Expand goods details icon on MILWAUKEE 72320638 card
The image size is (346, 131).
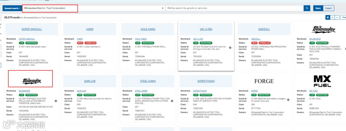click(56, 101)
